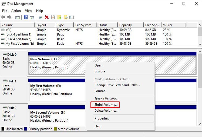202x137 pixels.
Task: Click the Forward arrow in the toolbar
Action: (9, 17)
